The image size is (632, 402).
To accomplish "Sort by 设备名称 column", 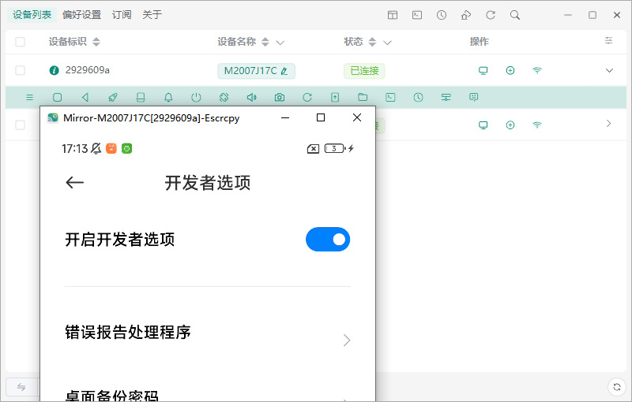I will coord(265,42).
